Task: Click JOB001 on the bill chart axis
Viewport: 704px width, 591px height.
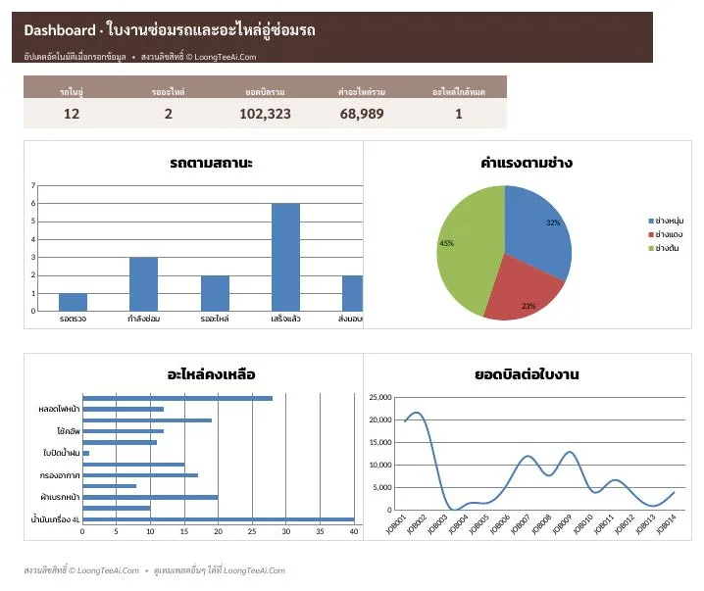Action: pyautogui.click(x=396, y=524)
